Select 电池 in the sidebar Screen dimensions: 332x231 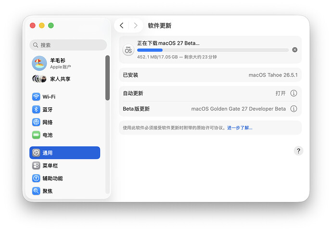(65, 135)
